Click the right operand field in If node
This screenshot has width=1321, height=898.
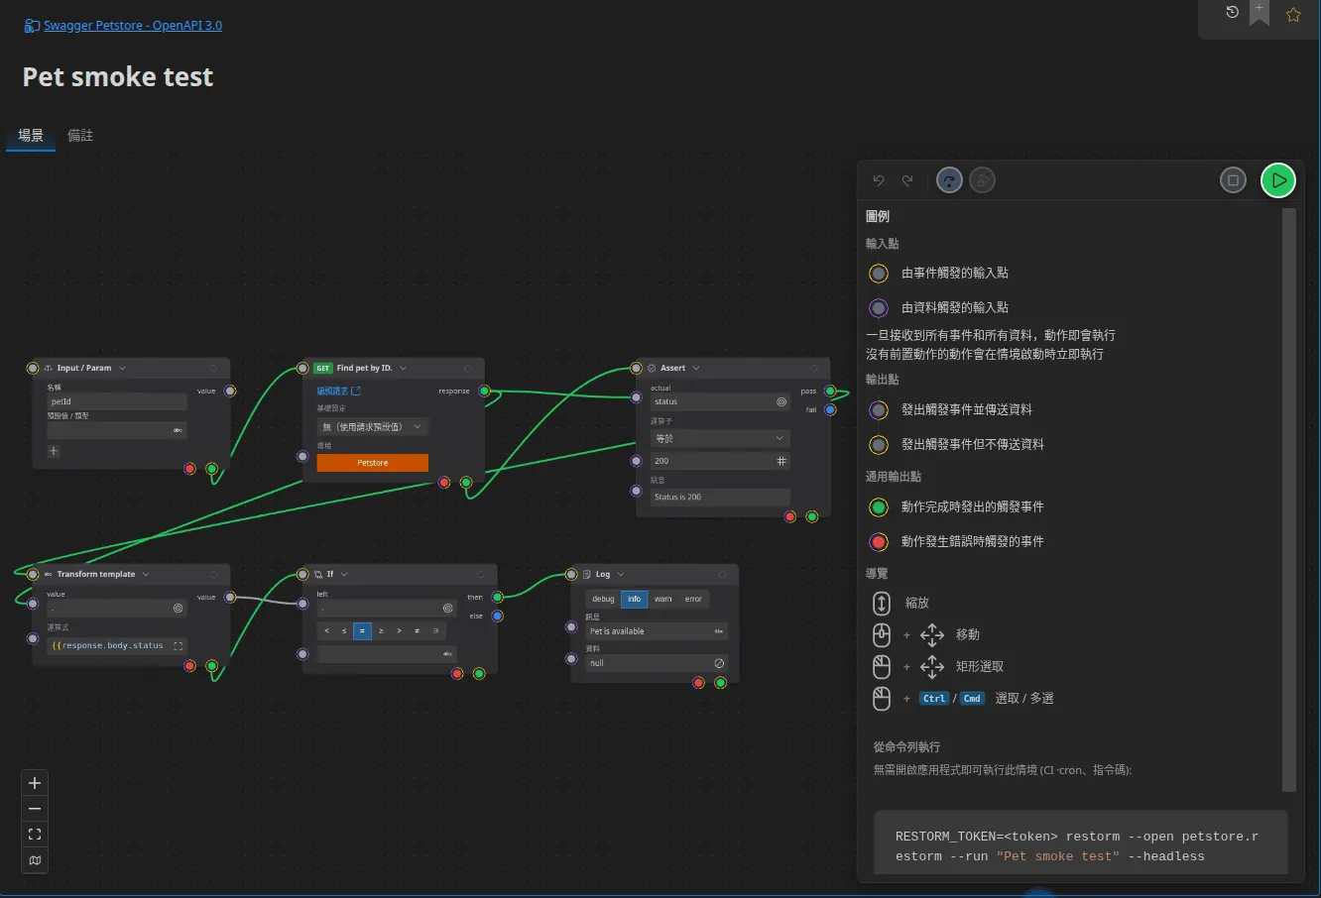[387, 654]
